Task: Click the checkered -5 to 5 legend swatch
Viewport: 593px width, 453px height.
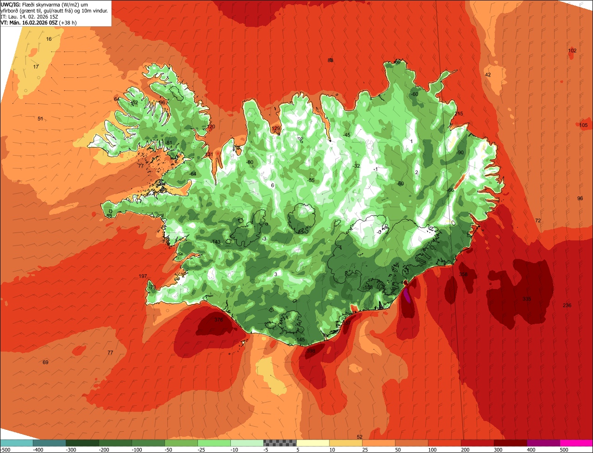Action: [x=279, y=442]
